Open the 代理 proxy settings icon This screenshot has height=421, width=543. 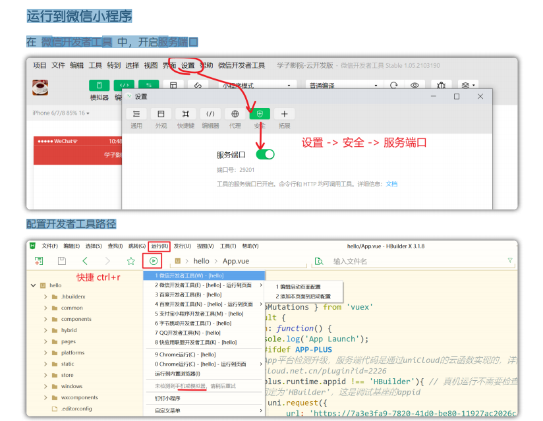tap(235, 114)
